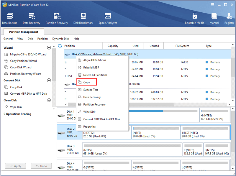This screenshot has width=236, height=176.
Task: Click the Primary type swatch for E: row
Action: (x=207, y=62)
